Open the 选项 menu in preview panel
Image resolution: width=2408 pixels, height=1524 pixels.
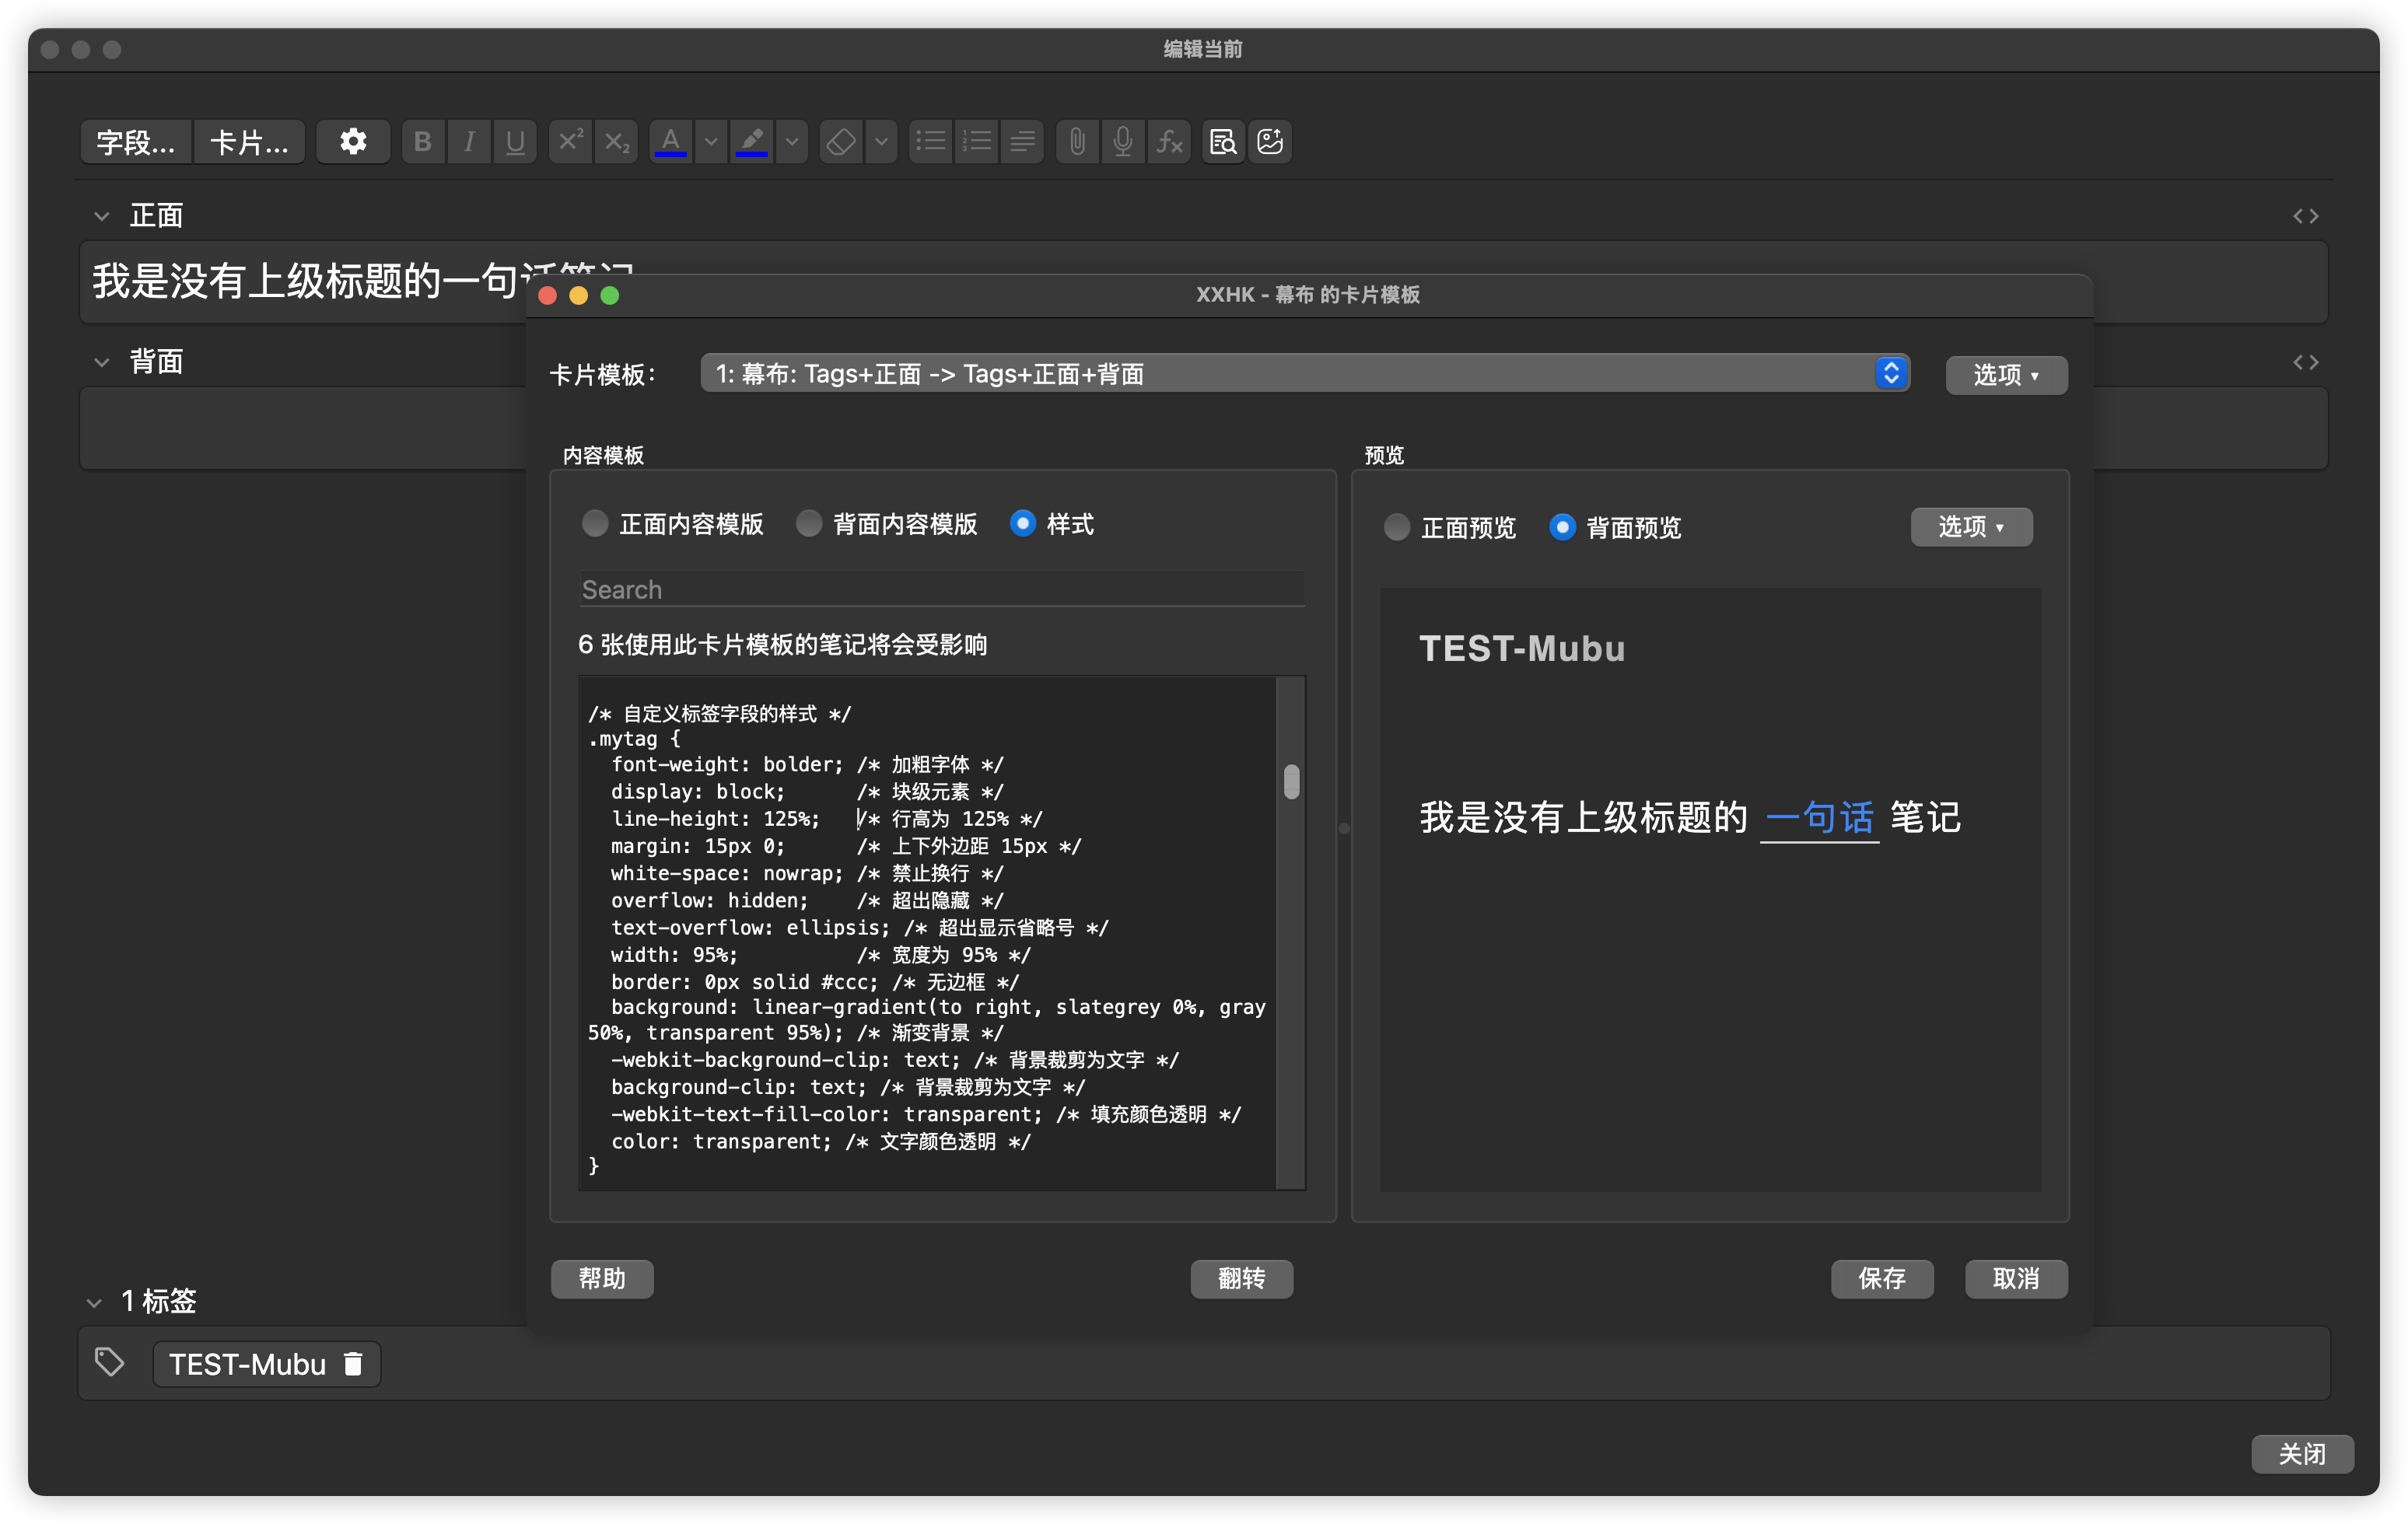click(1971, 527)
